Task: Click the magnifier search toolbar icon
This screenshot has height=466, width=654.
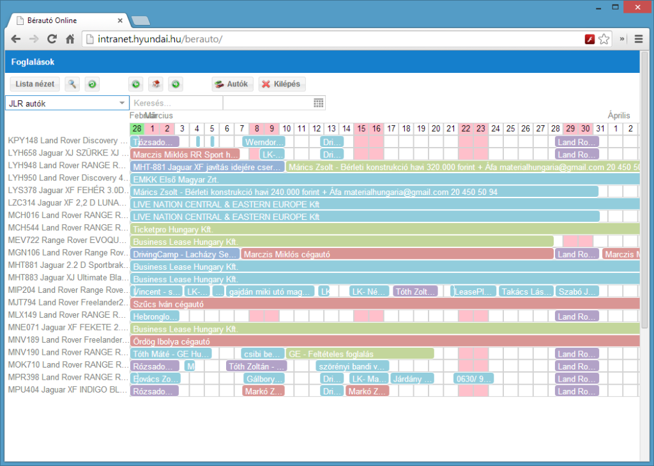Action: (72, 84)
